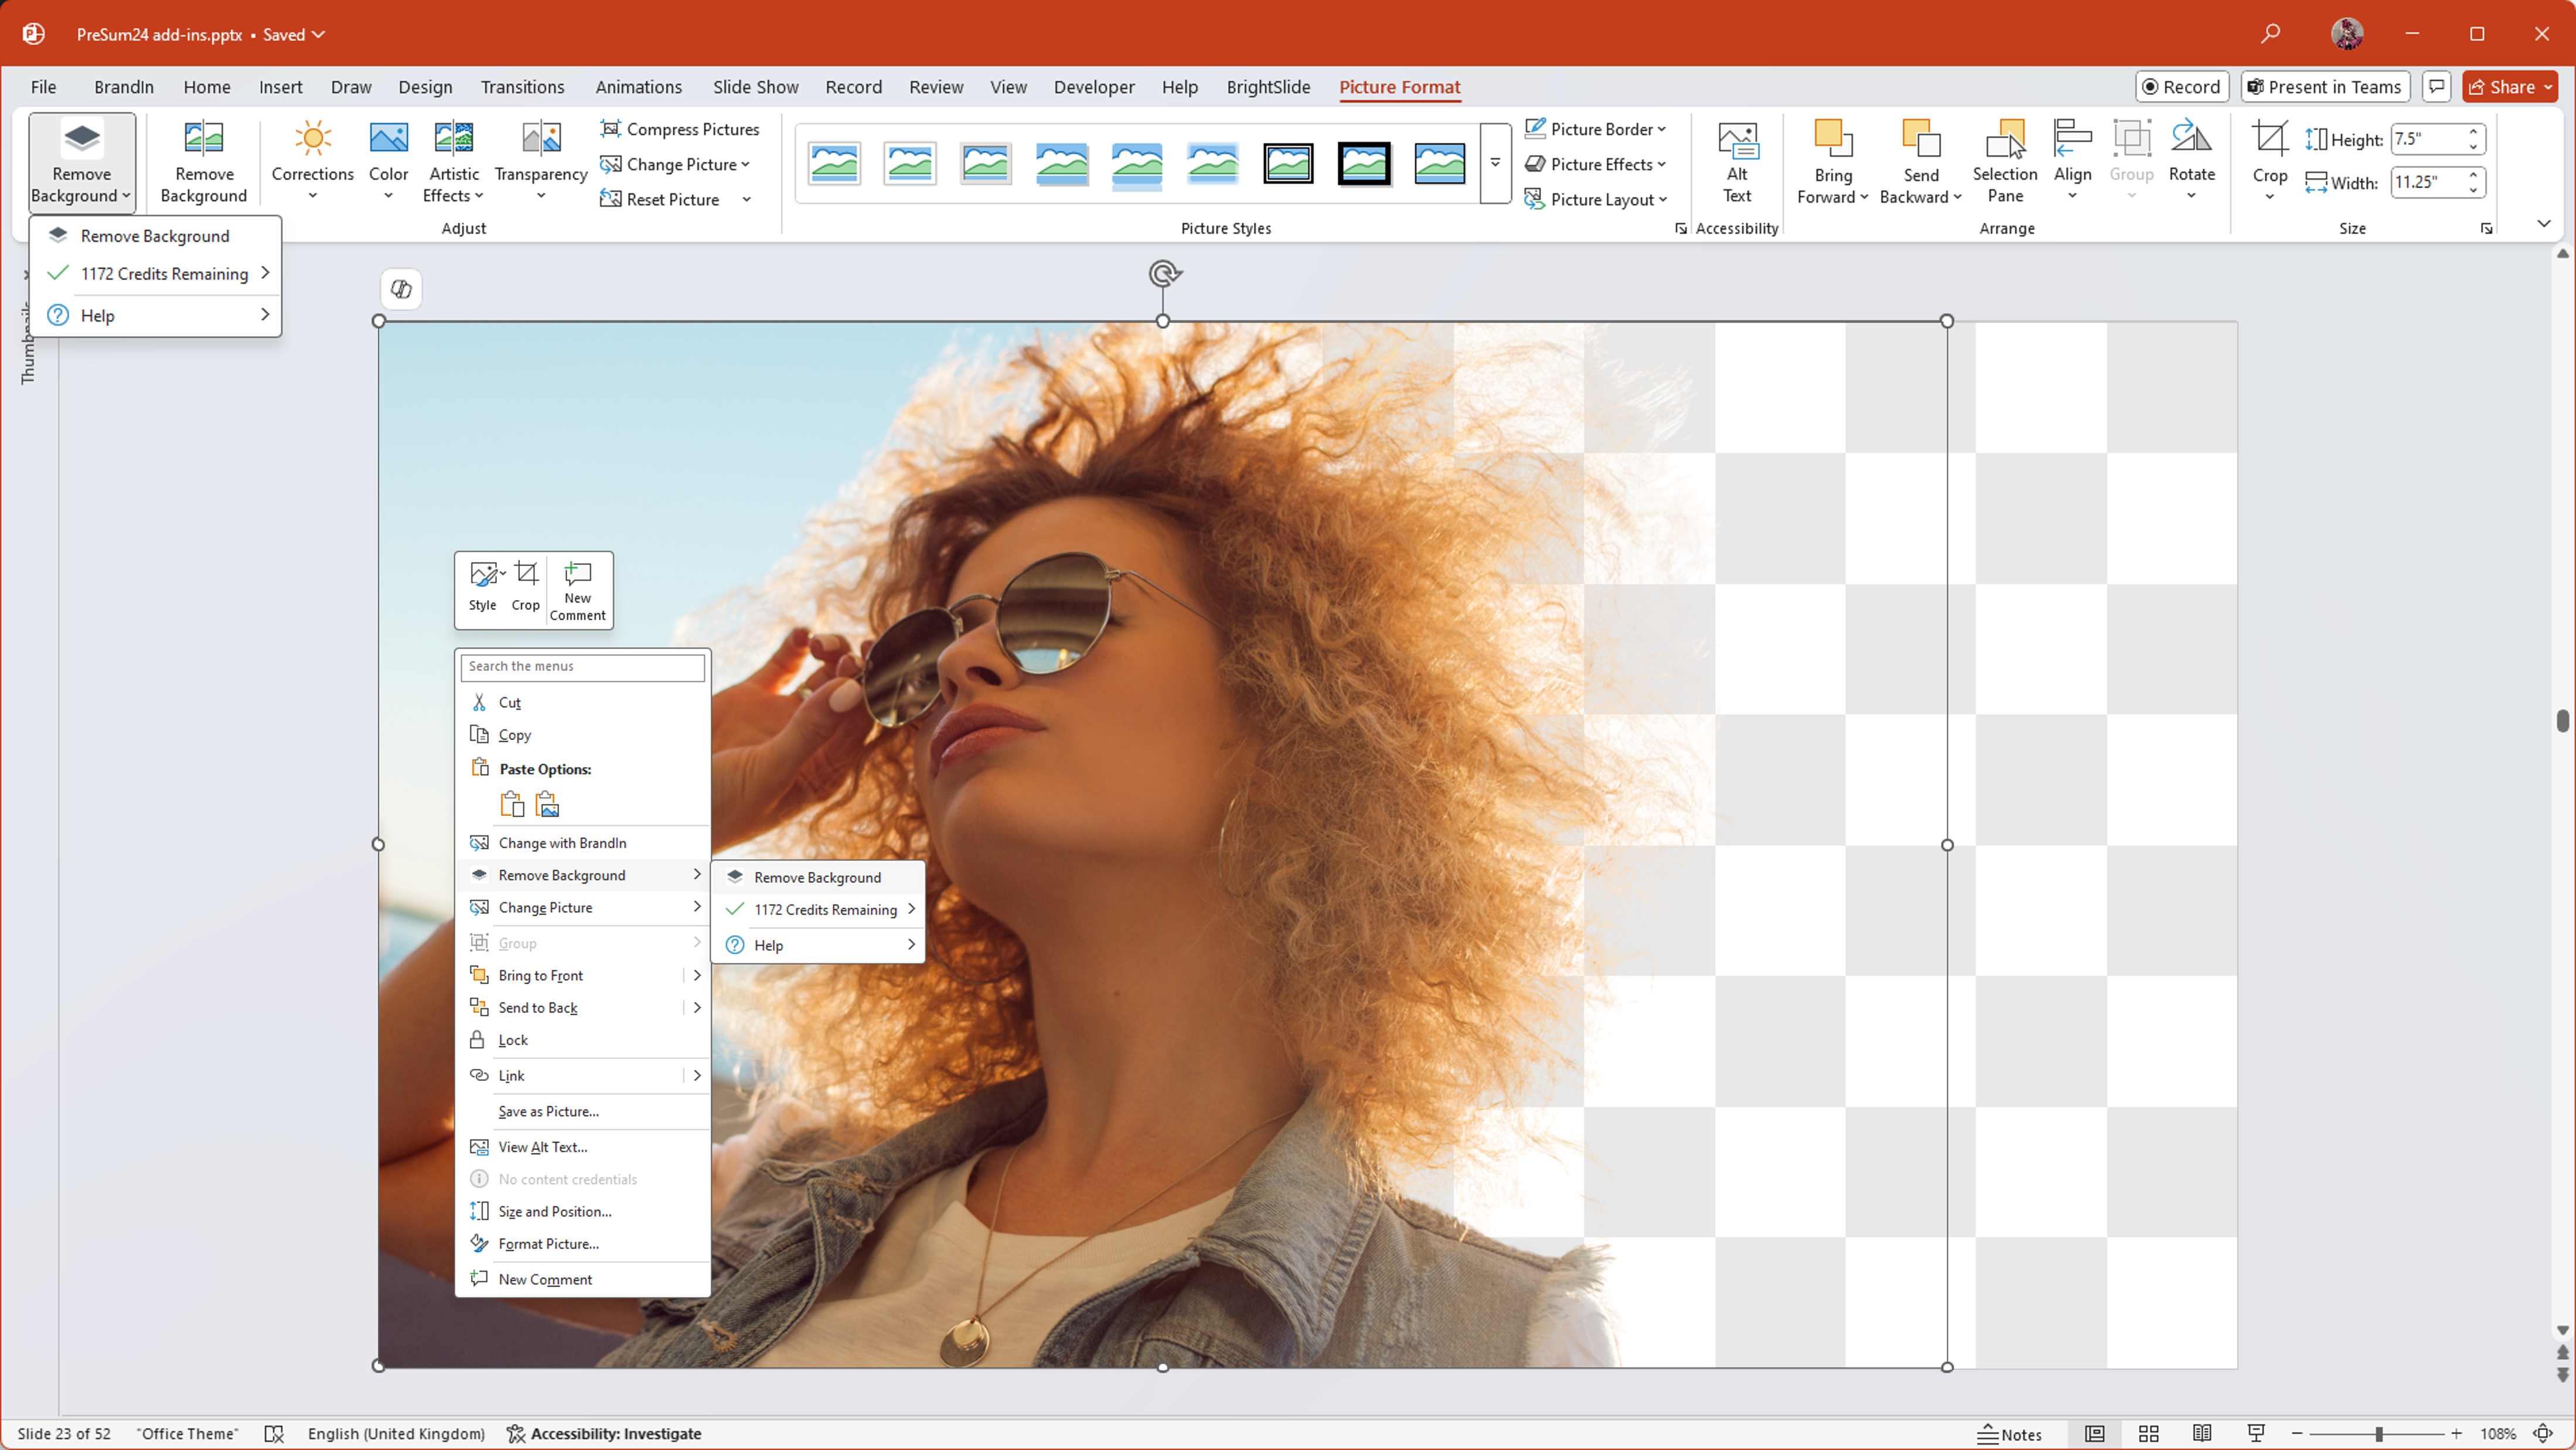The width and height of the screenshot is (2576, 1450).
Task: Select the Alt Text icon in arrange
Action: (1736, 159)
